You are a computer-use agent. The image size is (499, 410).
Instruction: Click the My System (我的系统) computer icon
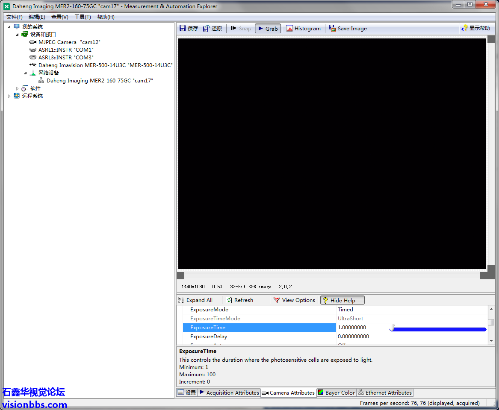[17, 27]
